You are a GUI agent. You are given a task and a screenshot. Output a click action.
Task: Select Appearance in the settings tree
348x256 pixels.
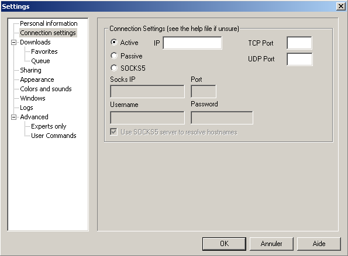37,79
